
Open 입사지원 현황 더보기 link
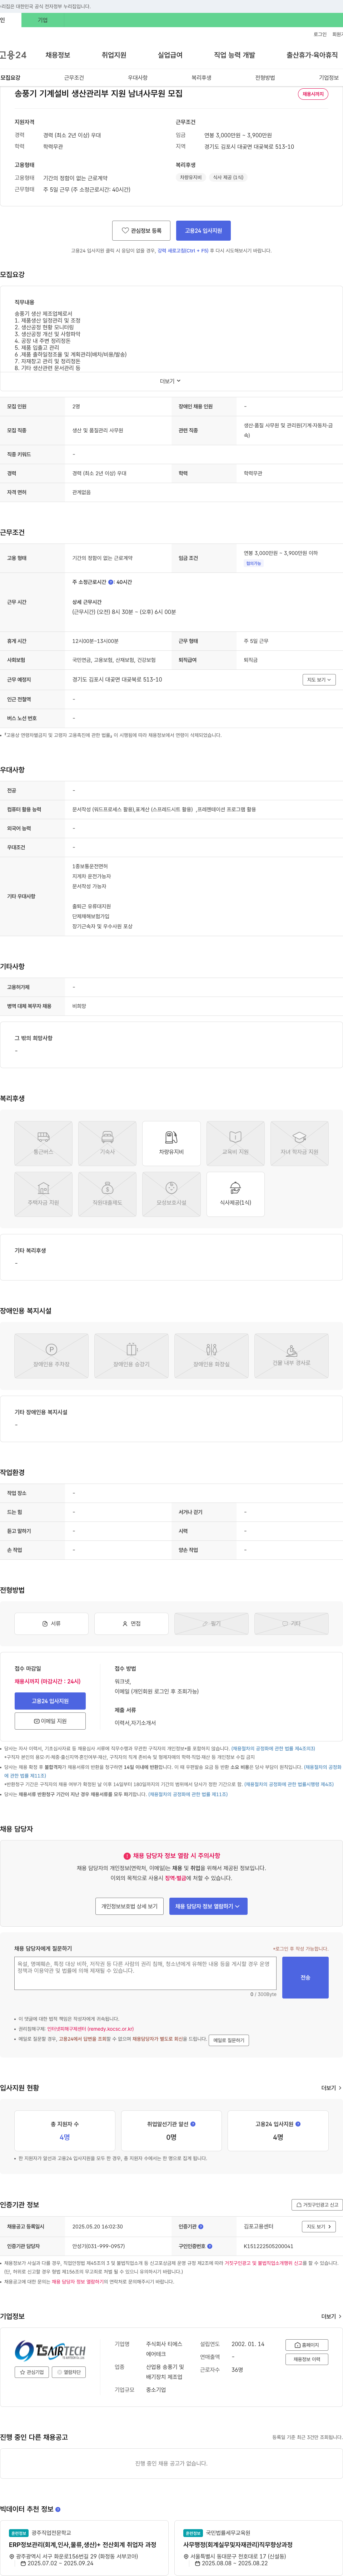tap(330, 2088)
